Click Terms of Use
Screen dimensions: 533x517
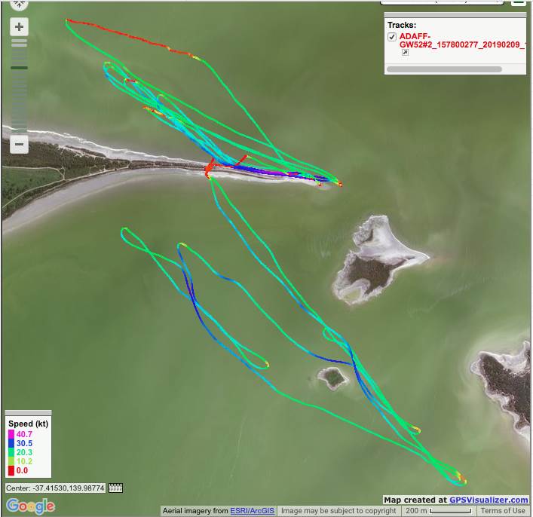503,511
